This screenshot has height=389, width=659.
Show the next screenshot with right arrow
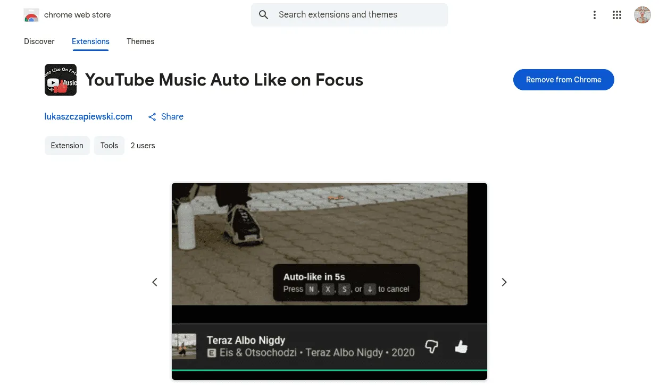(x=504, y=282)
